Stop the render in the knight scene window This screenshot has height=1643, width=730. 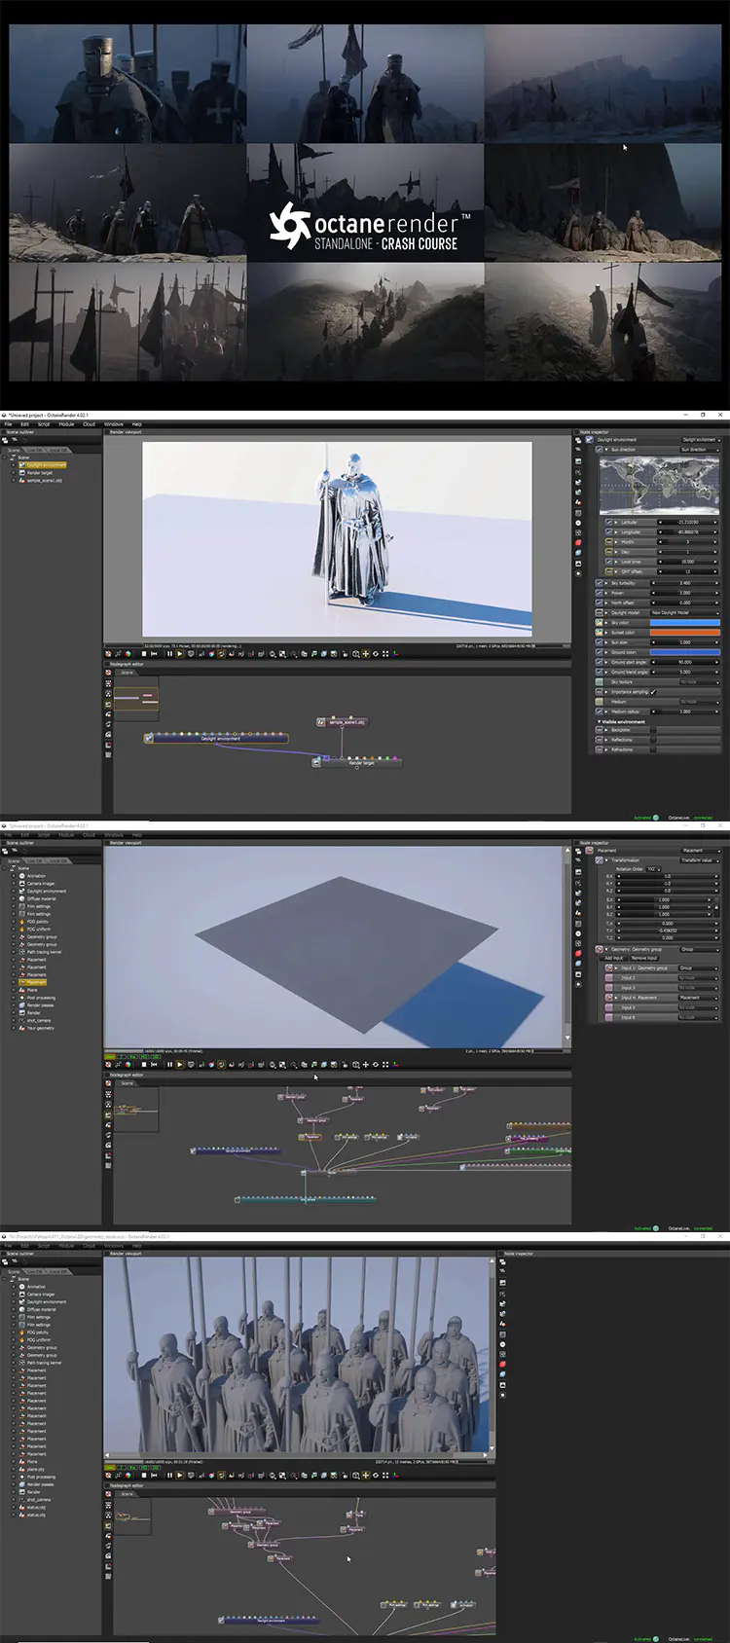pos(144,653)
